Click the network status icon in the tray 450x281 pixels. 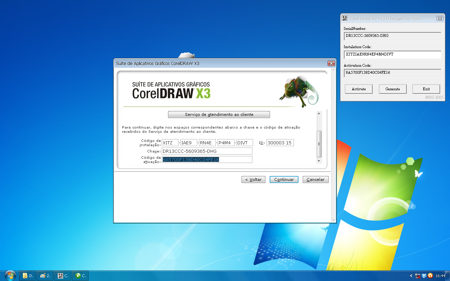click(418, 275)
